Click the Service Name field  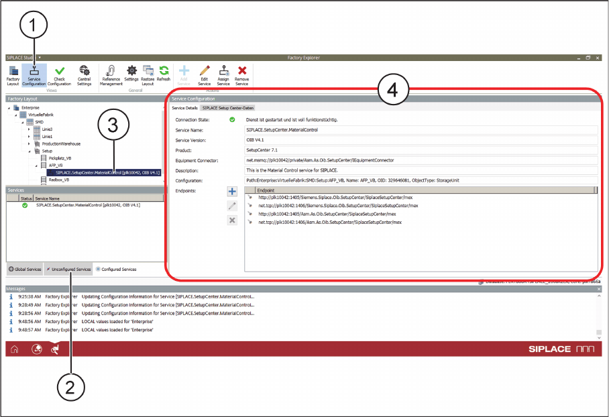(x=421, y=130)
